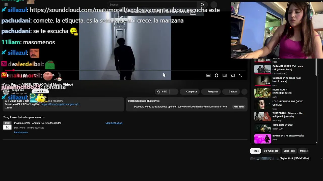
Task: Select the Todos filter chip
Action: (x=255, y=151)
